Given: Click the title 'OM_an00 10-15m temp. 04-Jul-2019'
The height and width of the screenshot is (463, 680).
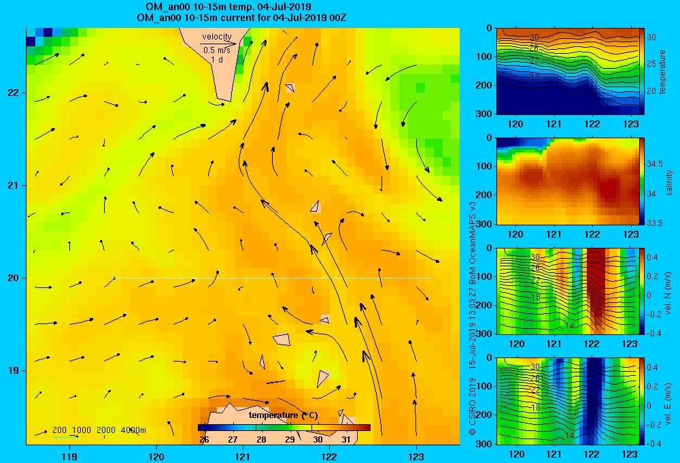Looking at the screenshot, I should coord(228,7).
